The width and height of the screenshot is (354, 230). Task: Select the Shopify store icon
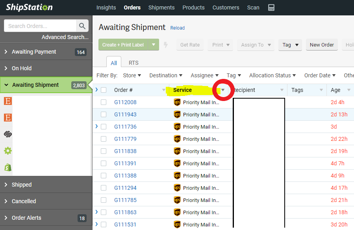(7, 167)
